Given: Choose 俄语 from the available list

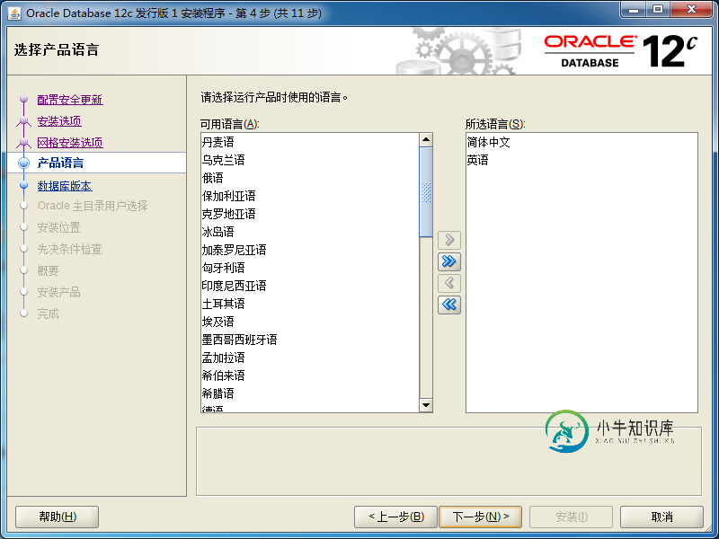Looking at the screenshot, I should click(x=310, y=178).
